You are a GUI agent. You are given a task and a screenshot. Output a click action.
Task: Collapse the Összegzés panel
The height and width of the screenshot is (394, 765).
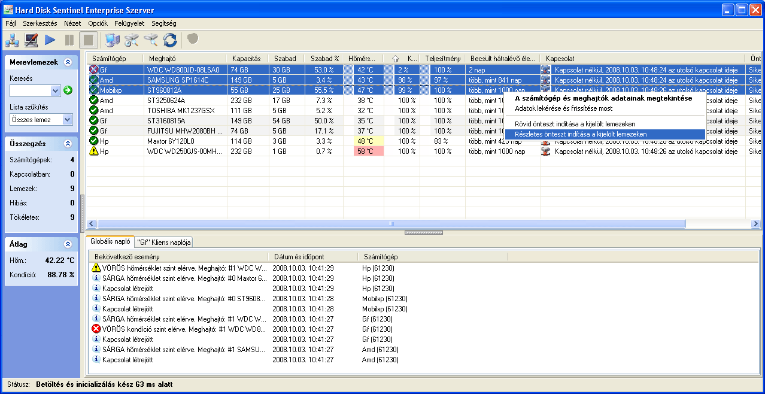[x=68, y=144]
